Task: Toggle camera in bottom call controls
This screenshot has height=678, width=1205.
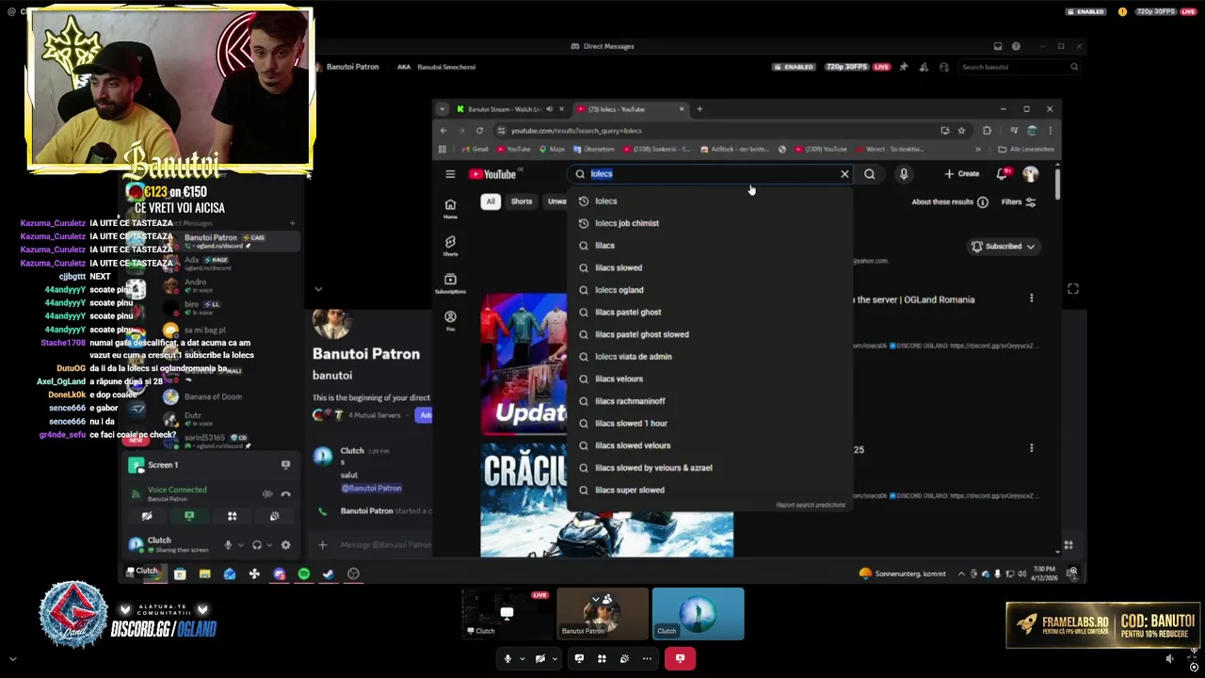Action: [539, 659]
